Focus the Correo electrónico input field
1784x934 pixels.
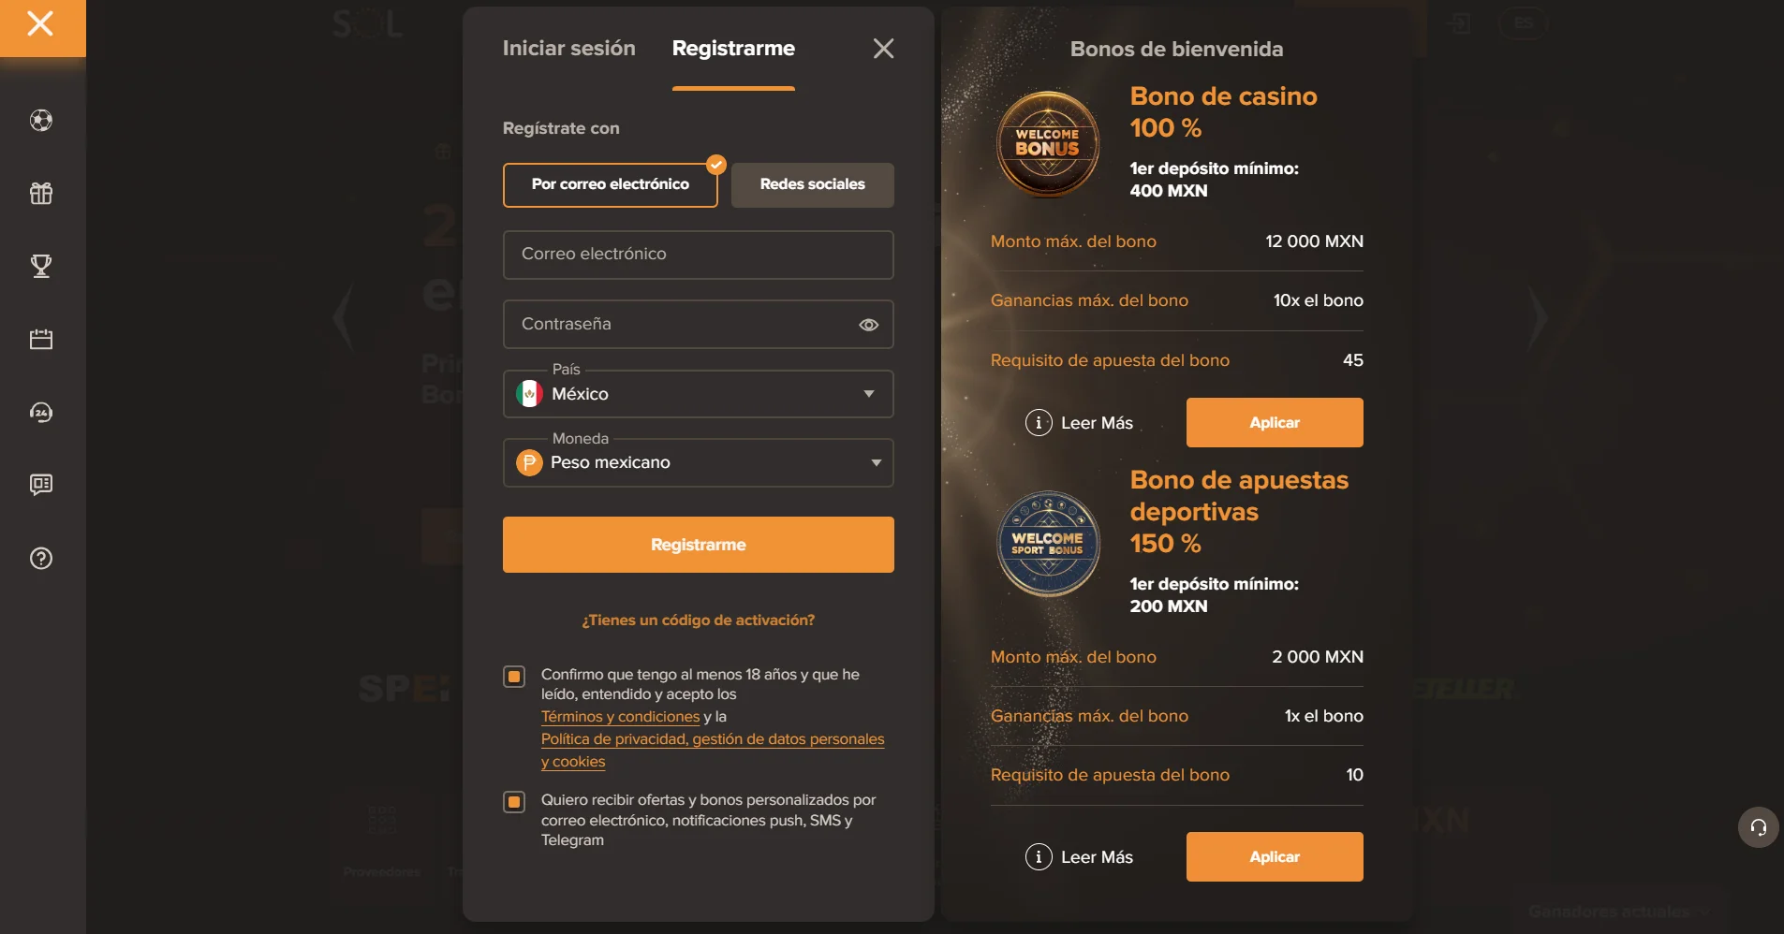pos(699,255)
